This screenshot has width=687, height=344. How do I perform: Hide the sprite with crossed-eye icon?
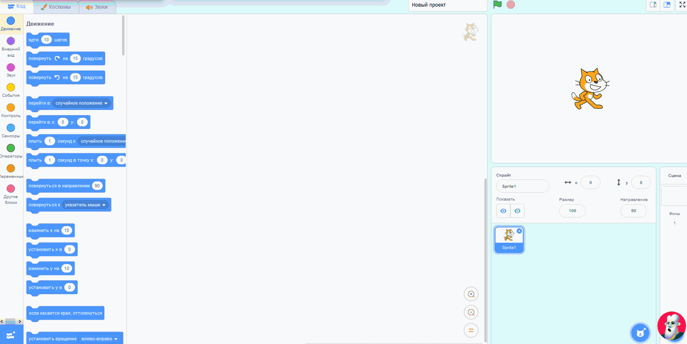(517, 211)
